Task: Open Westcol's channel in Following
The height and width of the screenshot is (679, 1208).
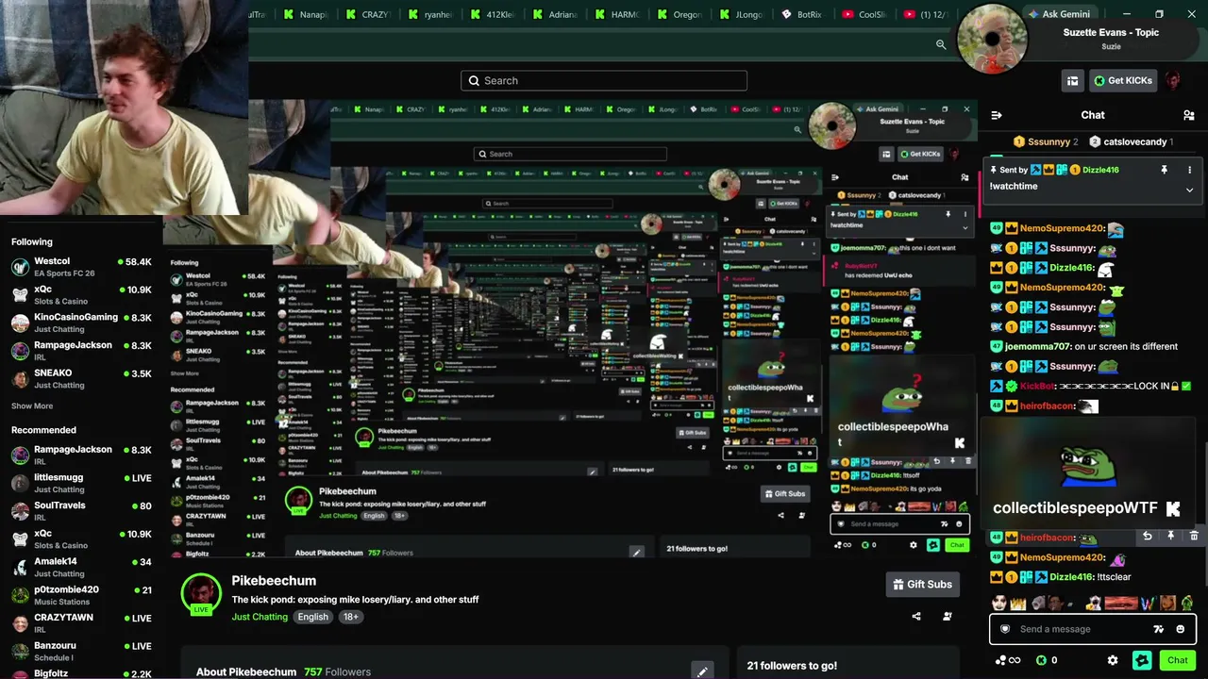Action: pyautogui.click(x=81, y=267)
